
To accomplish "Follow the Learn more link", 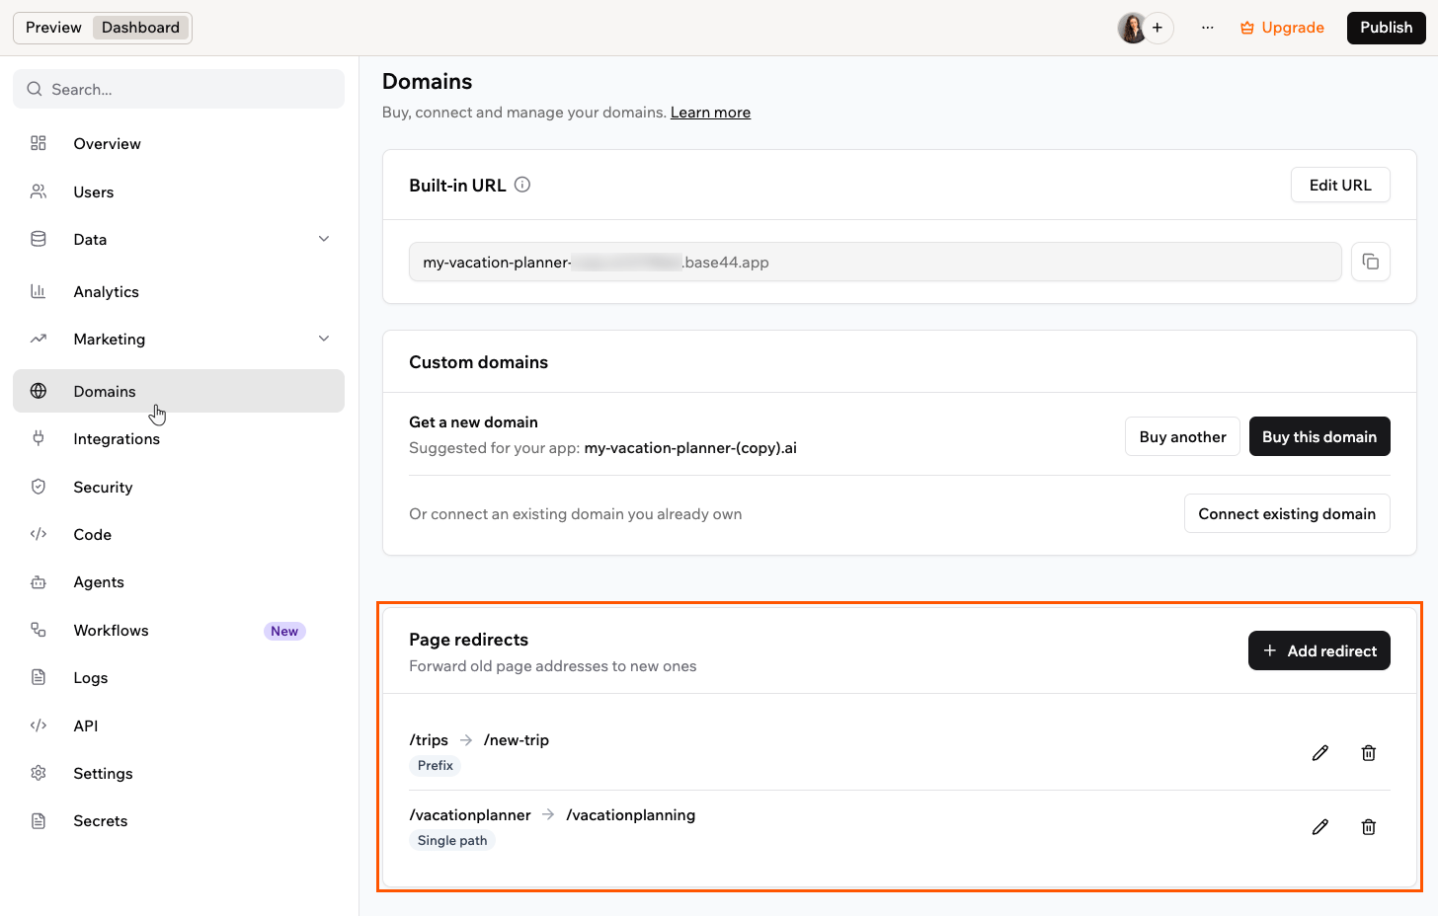I will 710,113.
